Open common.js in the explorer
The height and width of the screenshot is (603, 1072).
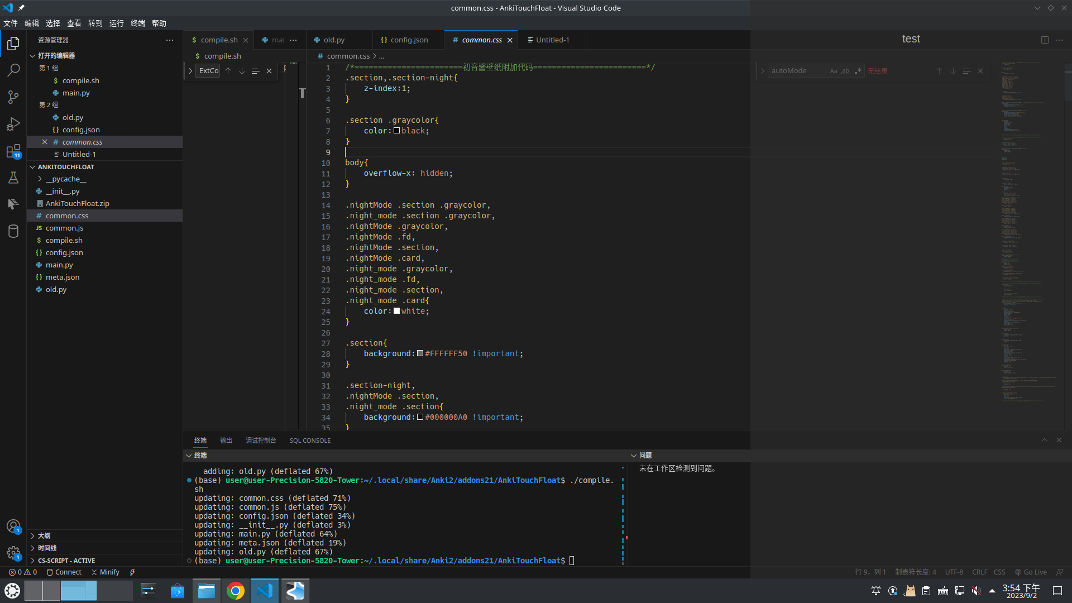(x=64, y=228)
